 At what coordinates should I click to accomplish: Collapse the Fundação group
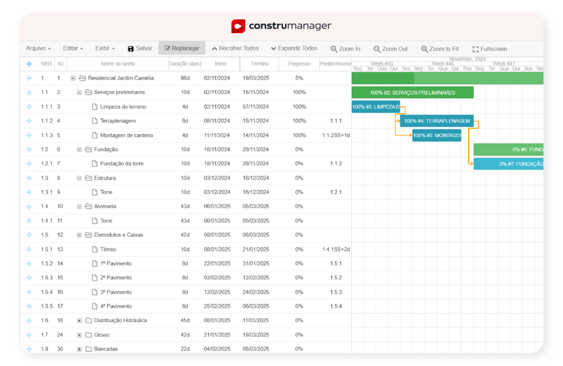[79, 149]
